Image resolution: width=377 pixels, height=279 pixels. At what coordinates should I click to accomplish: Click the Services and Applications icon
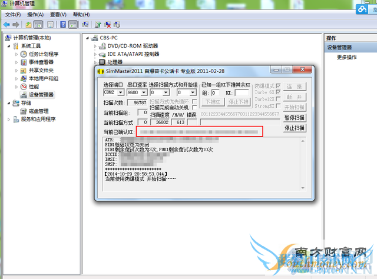[x=16, y=119]
